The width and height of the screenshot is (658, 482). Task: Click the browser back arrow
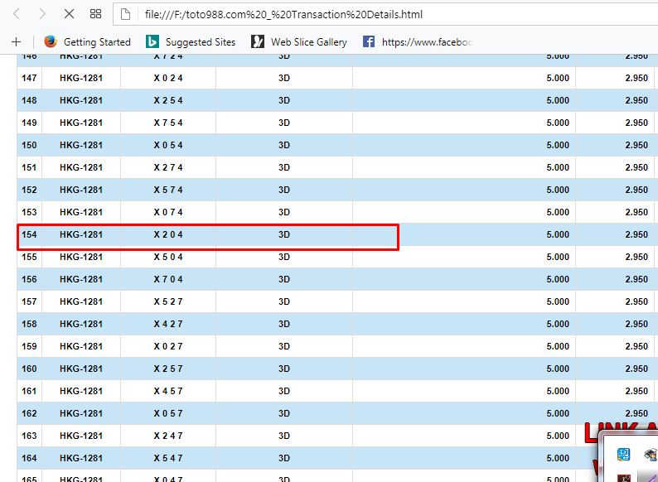(17, 14)
